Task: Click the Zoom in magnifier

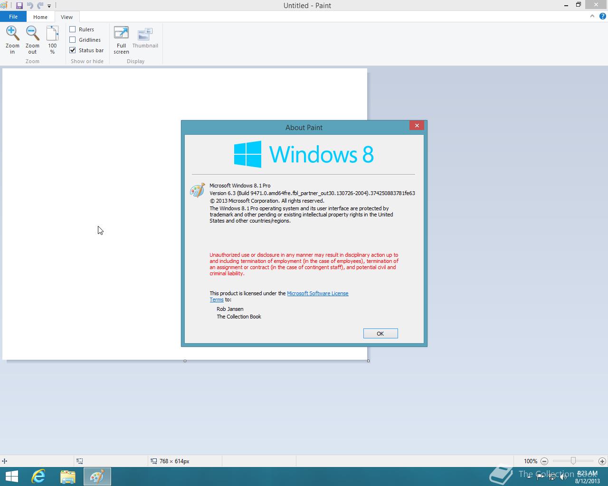Action: click(x=12, y=40)
